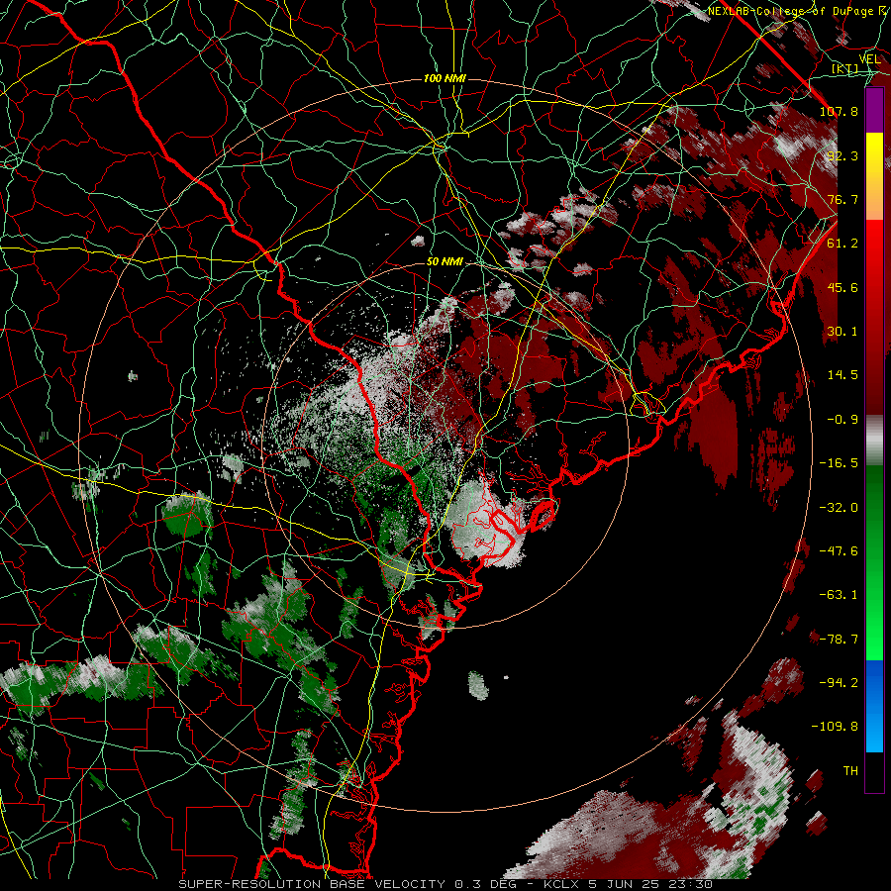Click the blue segment of color bar
This screenshot has height=891, width=891.
point(874,706)
